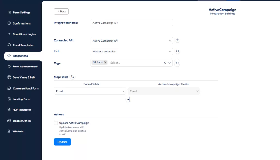Open the ActiveCampaign Email field dropdown

tap(164, 91)
